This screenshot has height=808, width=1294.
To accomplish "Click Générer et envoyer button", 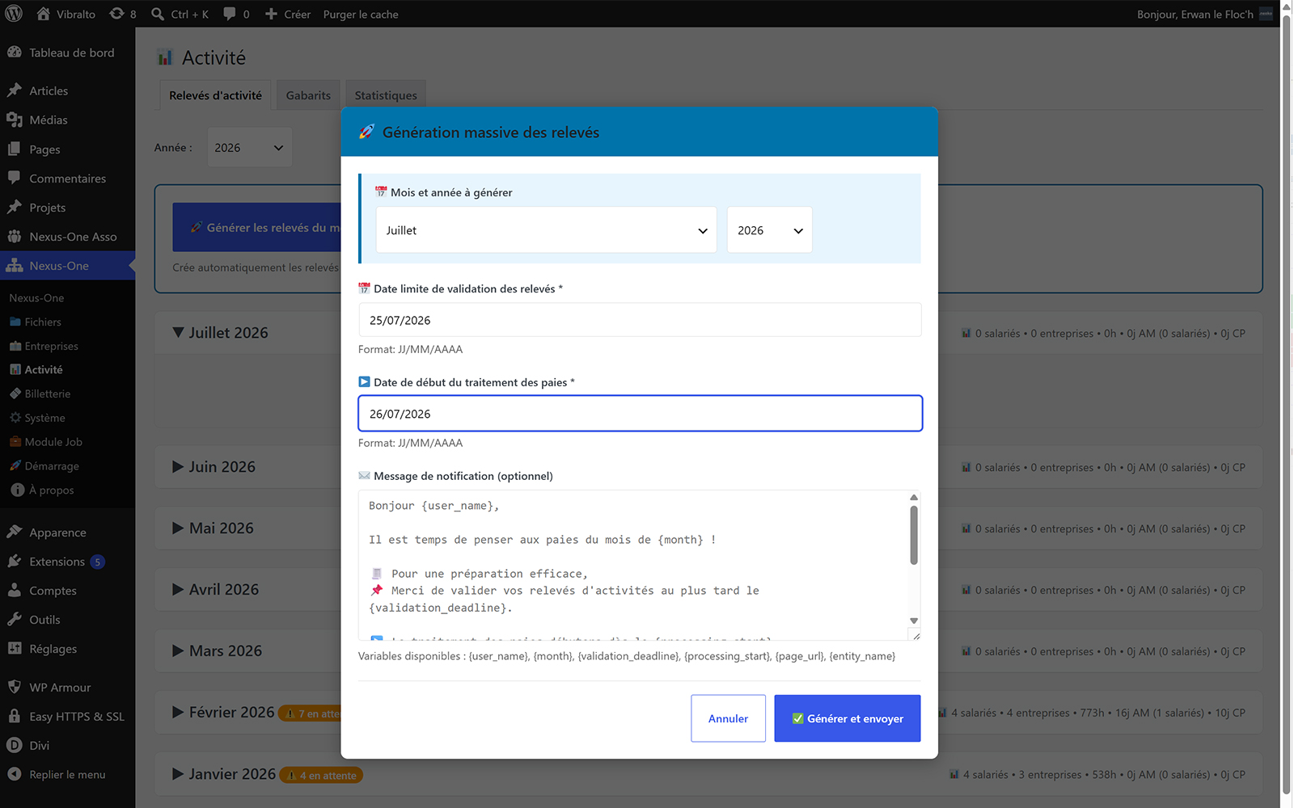I will [848, 718].
